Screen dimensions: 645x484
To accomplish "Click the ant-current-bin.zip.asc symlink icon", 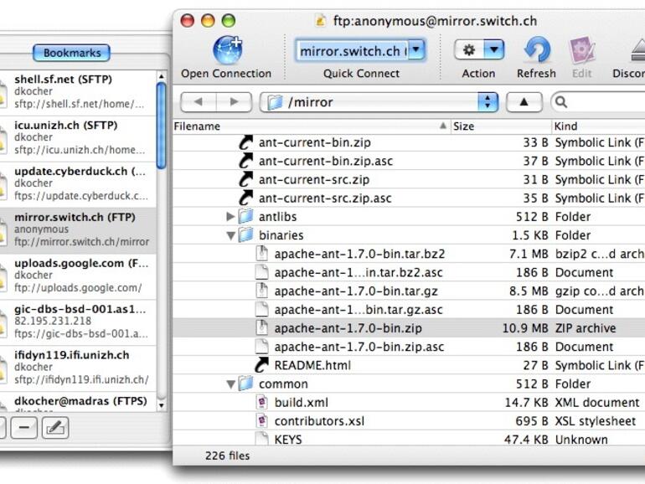I will pos(246,161).
